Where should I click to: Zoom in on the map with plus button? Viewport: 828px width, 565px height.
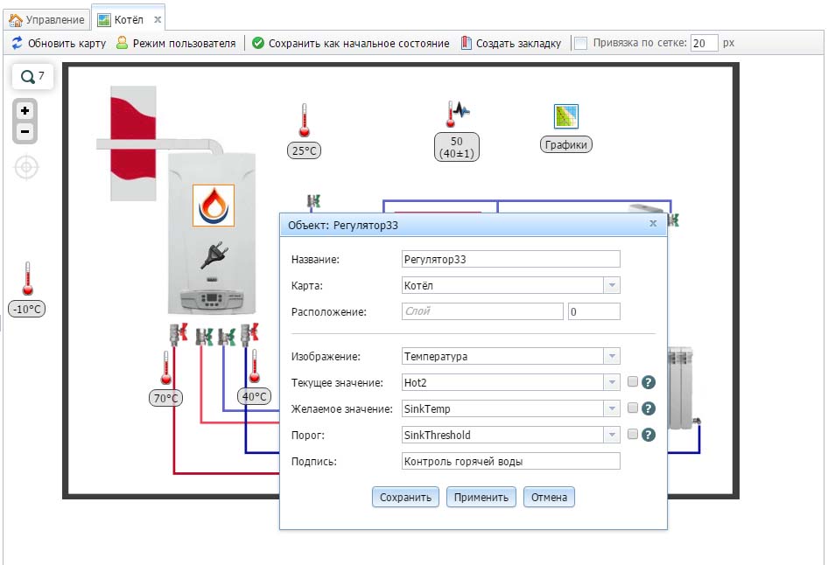25,111
